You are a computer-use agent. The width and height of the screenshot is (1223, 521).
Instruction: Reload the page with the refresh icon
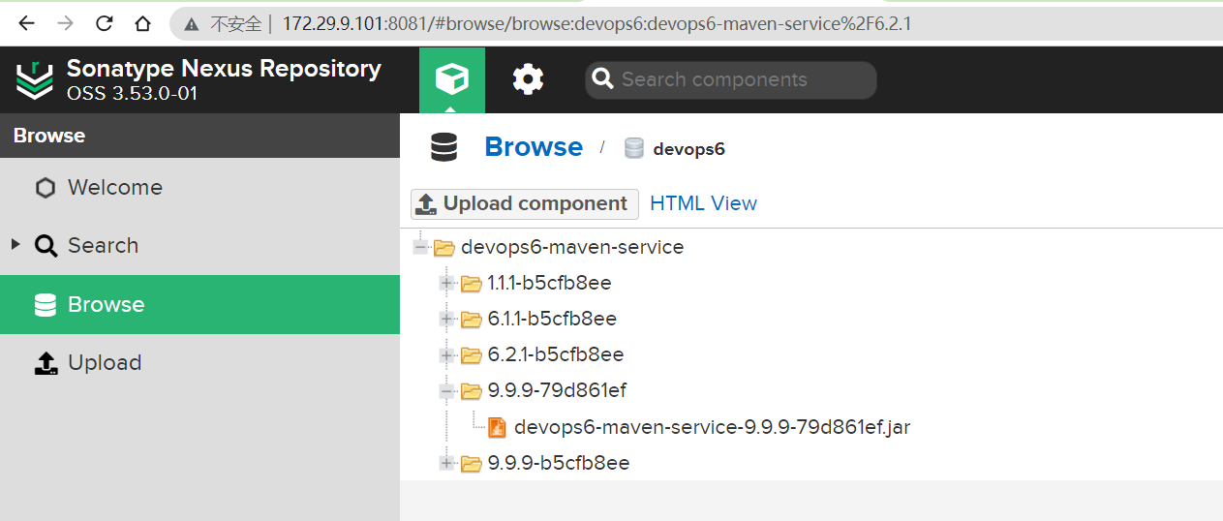[x=105, y=23]
